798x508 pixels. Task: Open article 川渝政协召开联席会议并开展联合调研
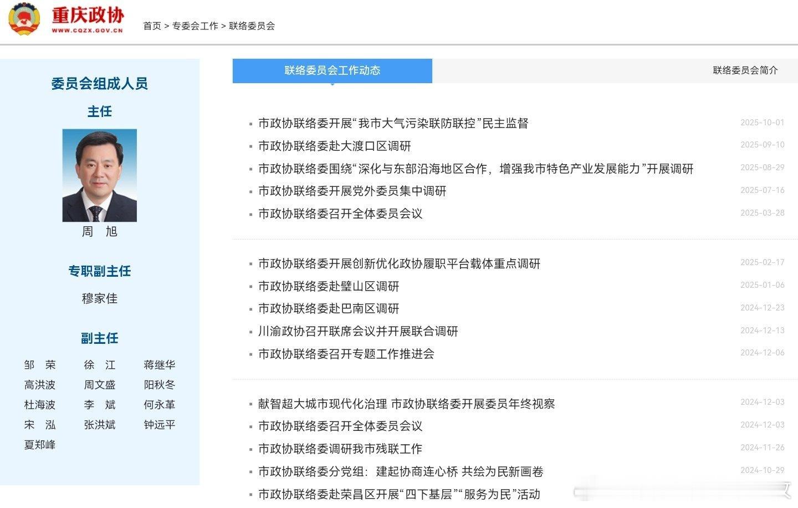pyautogui.click(x=359, y=332)
